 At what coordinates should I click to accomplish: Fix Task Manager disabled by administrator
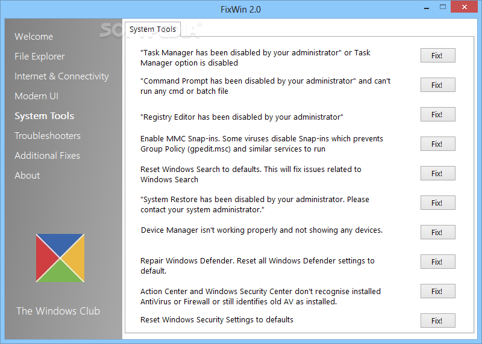coord(438,55)
